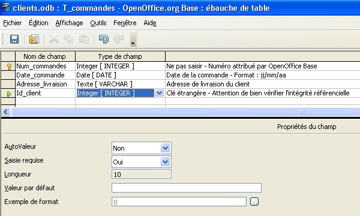Open the Édition menu

point(38,23)
